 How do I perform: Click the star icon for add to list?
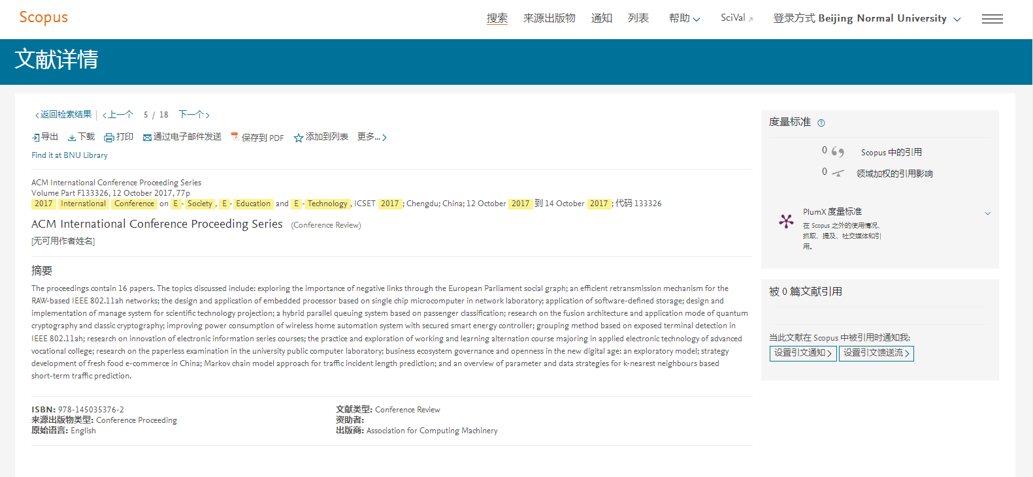pos(299,138)
